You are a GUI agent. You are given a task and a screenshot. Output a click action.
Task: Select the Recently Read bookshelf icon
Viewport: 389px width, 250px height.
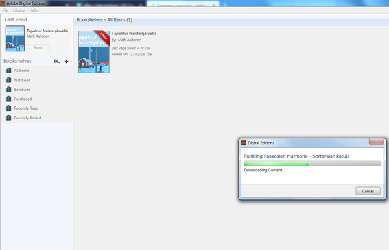(8, 108)
